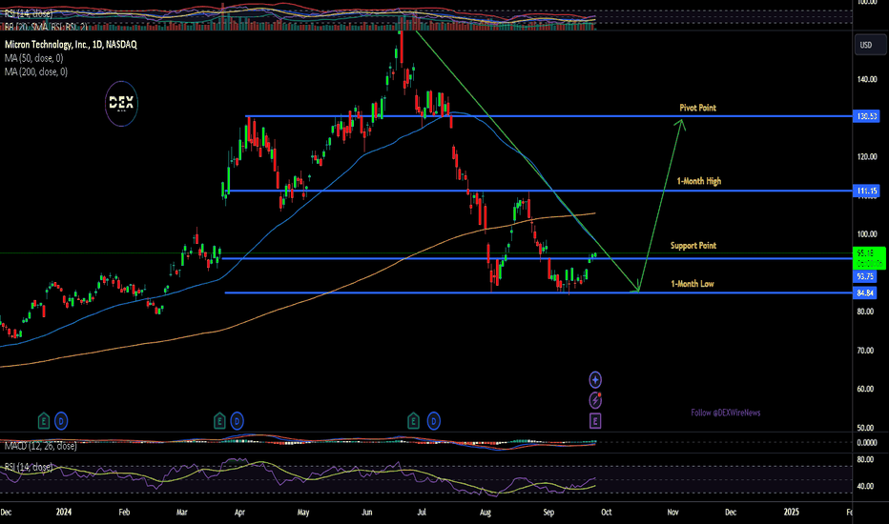
Task: Select the MA (50, close, 0) indicator legend
Action: click(x=34, y=58)
